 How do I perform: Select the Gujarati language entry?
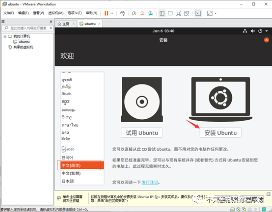[82, 79]
